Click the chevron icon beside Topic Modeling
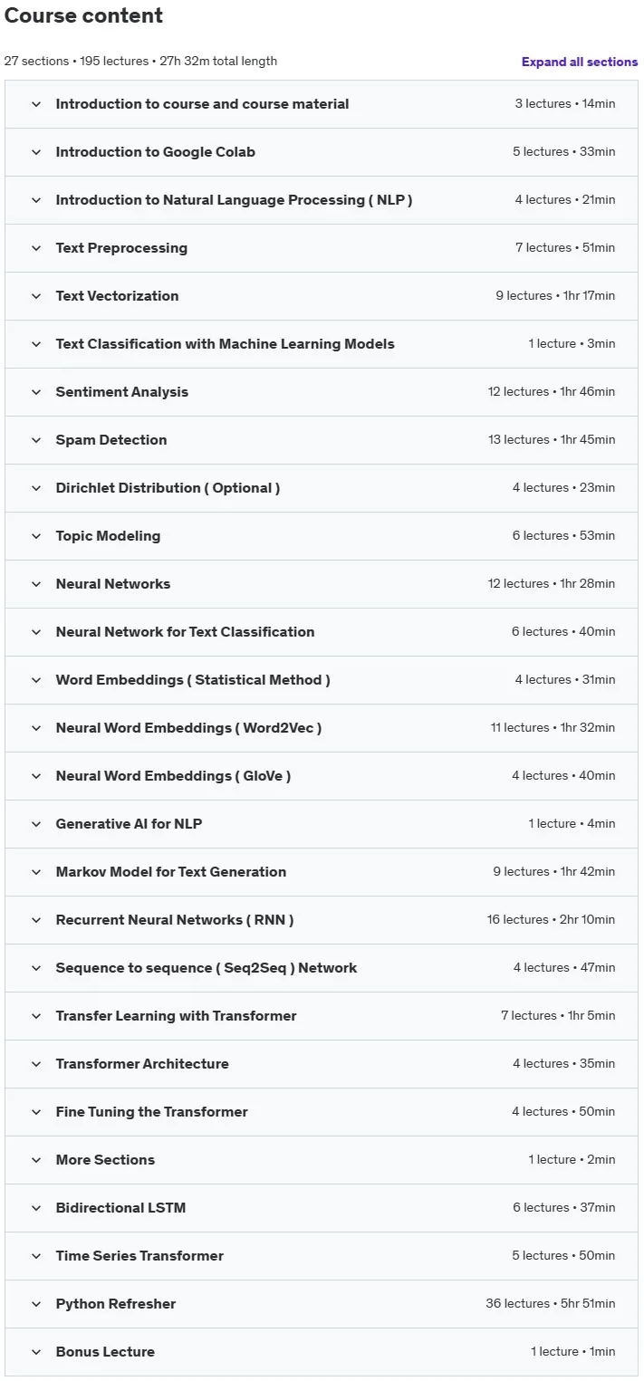Screen dimensions: 644x1381 click(x=36, y=536)
